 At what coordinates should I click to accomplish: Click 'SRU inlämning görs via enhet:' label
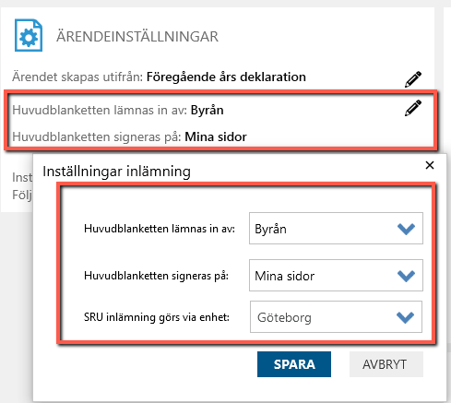tap(157, 317)
